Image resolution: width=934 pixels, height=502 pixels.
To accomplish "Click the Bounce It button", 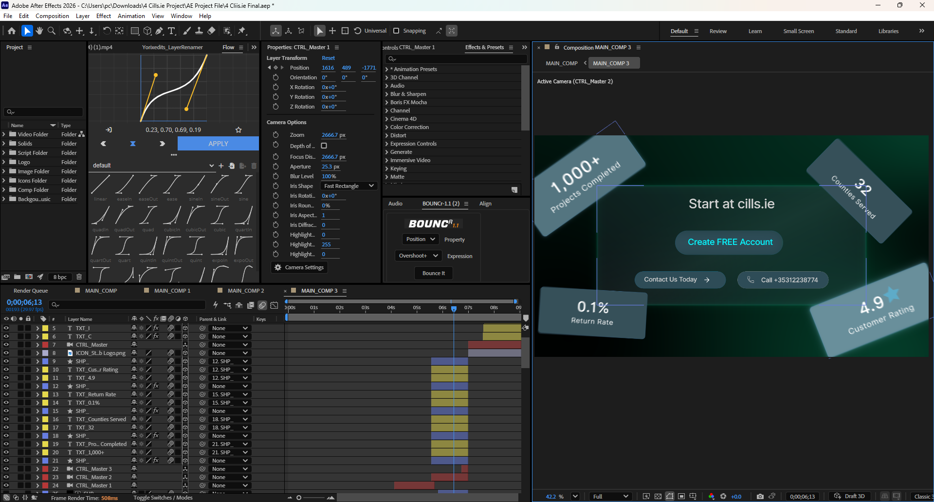I will tap(434, 273).
